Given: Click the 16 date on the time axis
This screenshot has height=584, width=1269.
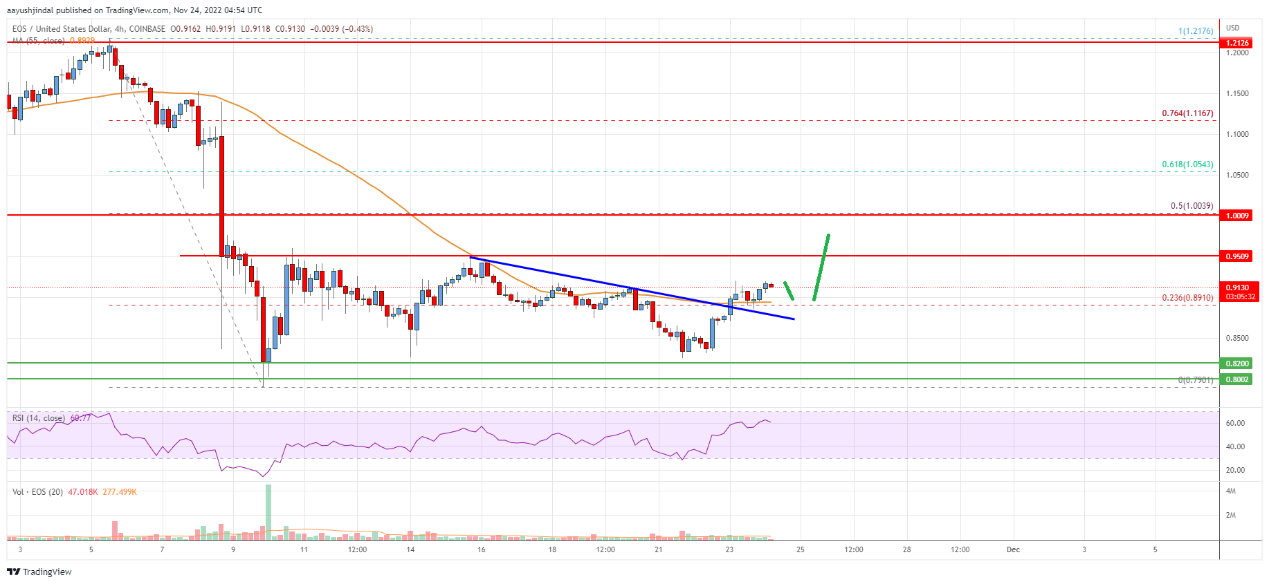Looking at the screenshot, I should pyautogui.click(x=482, y=550).
